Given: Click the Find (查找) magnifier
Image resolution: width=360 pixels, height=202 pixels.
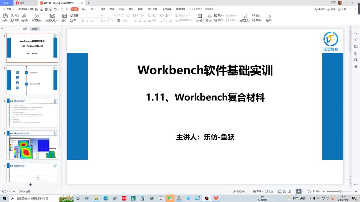Looking at the screenshot, I should 254,15.
